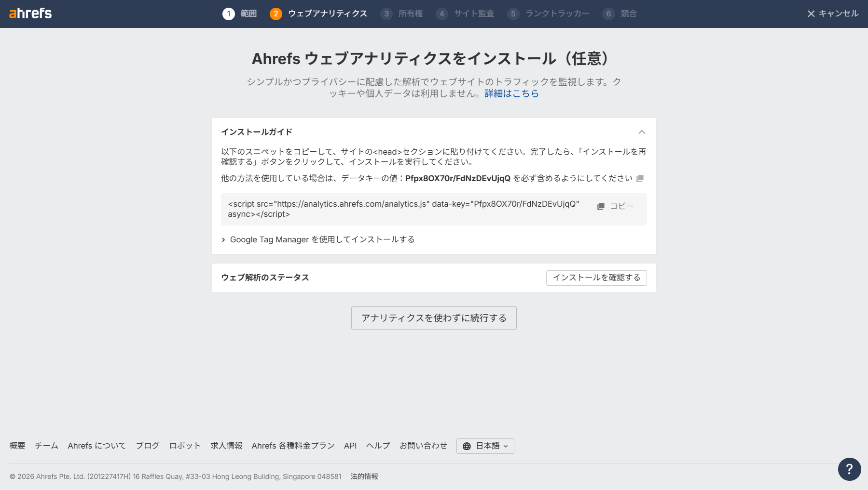Select the analytics script snippet text
868x490 pixels.
[x=402, y=210]
